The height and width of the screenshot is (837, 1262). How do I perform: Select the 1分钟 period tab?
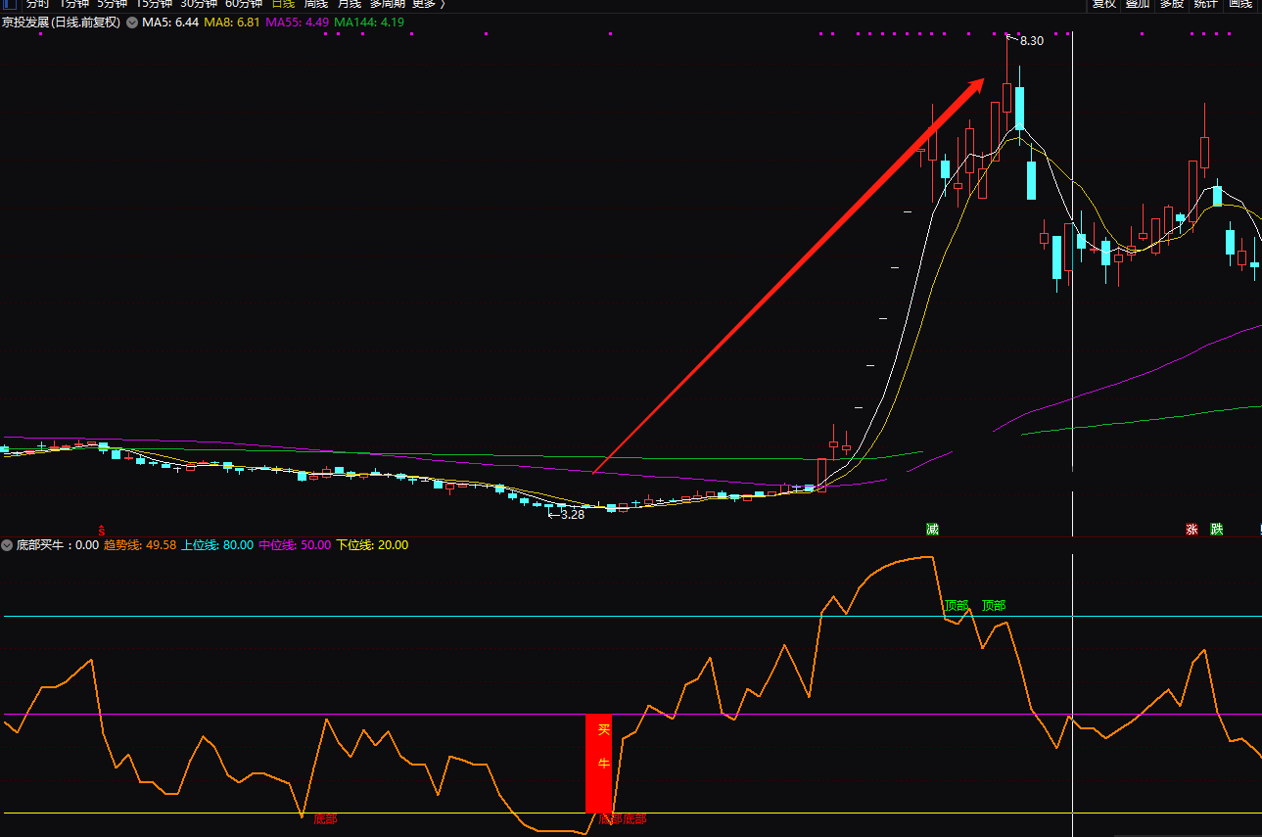pos(73,4)
